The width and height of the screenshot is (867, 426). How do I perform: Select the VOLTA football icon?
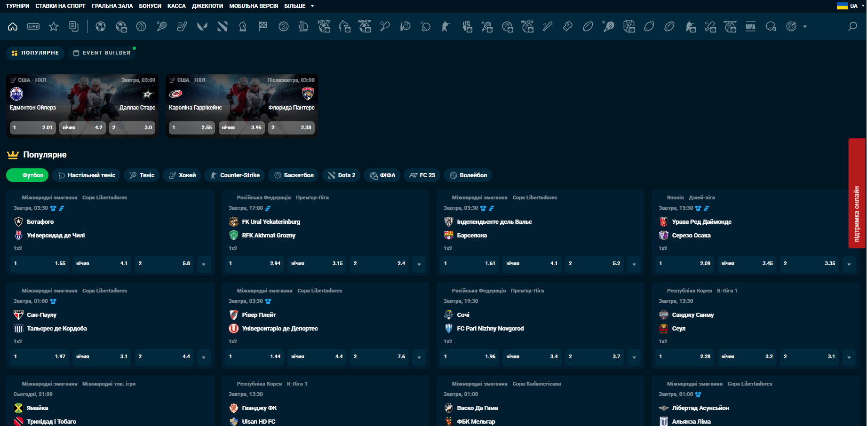pos(324,26)
